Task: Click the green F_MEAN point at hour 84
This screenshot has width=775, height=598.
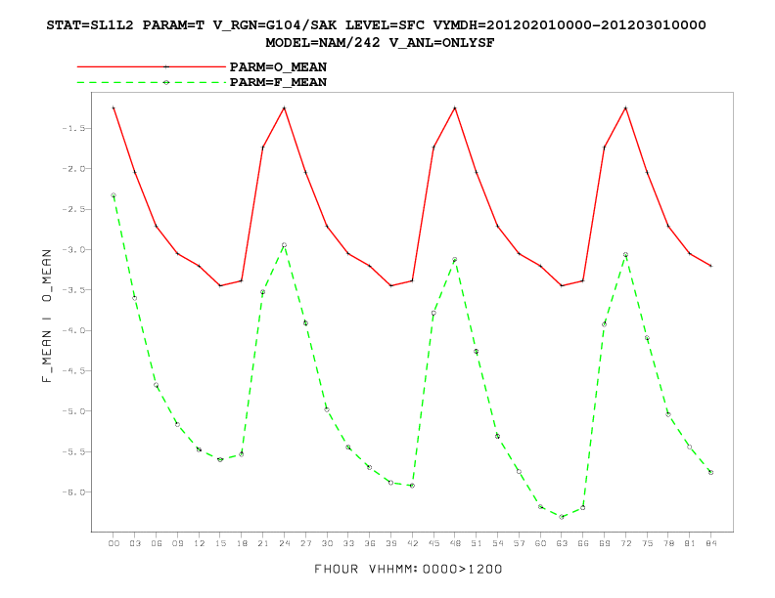Action: click(x=710, y=472)
